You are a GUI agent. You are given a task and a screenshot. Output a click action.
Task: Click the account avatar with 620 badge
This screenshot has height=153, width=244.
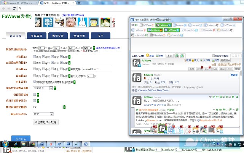(212, 130)
